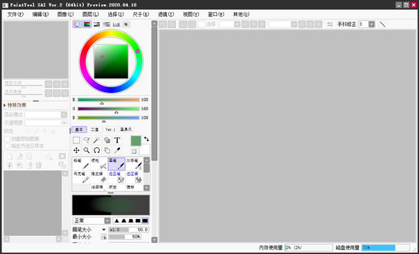
Task: Open the 正常 brush blend mode dropdown
Action: 108,221
